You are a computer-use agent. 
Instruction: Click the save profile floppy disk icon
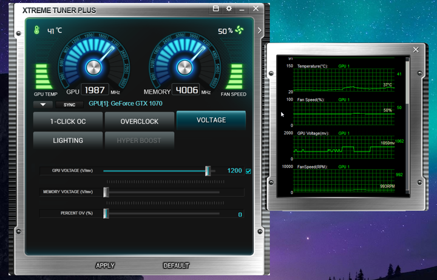point(215,8)
